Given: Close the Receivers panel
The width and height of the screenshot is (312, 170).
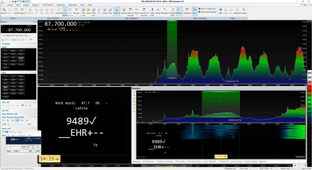Looking at the screenshot, I should pos(306,88).
